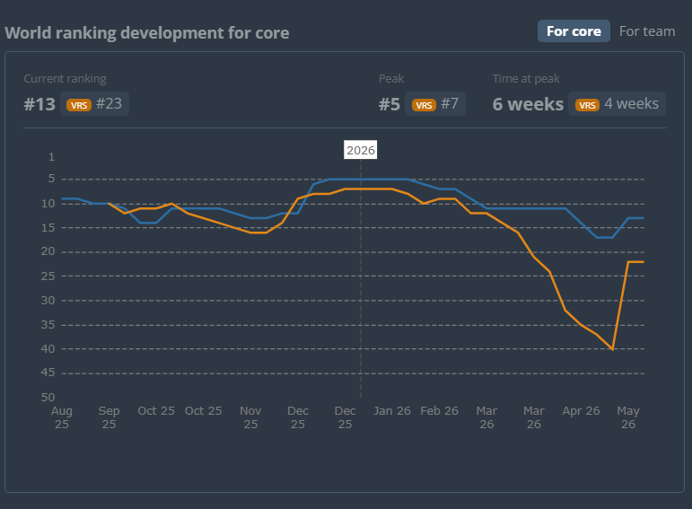Click the VRS badge next to #23
Viewport: 692px width, 509px height.
point(79,105)
